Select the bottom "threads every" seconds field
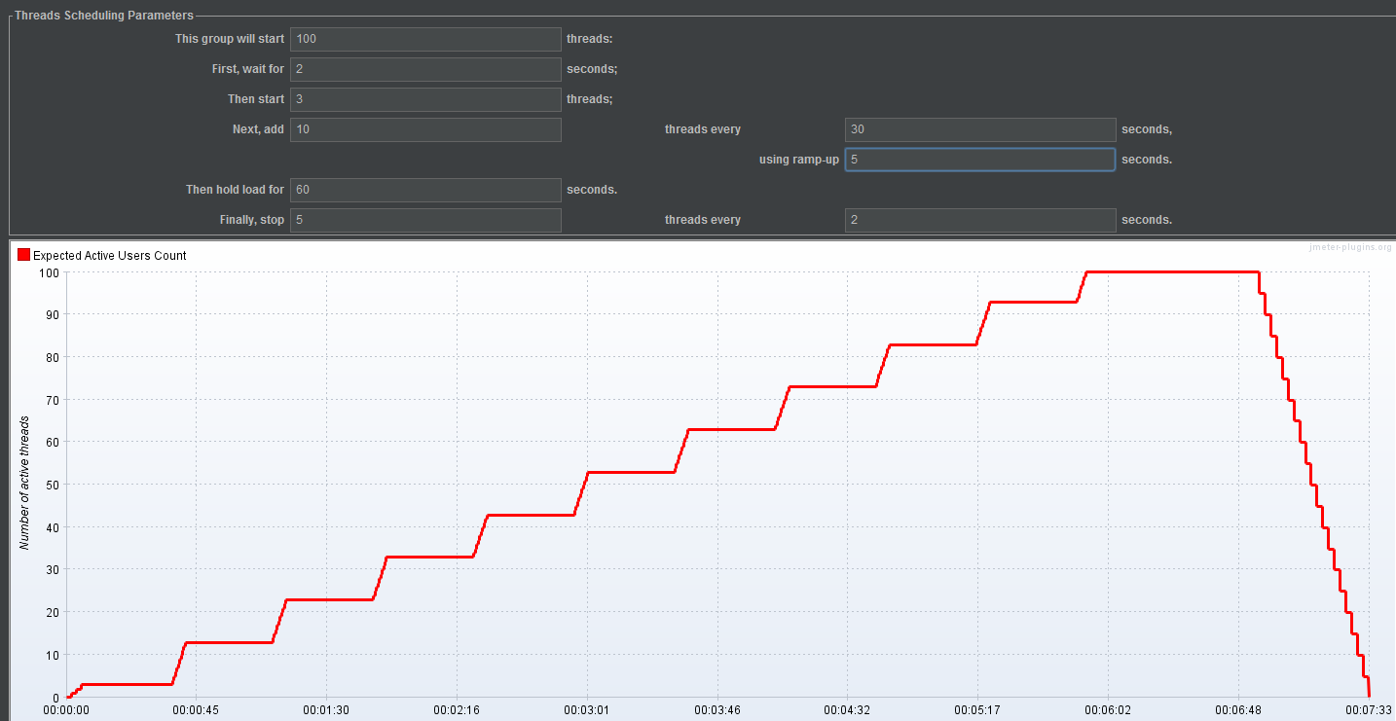Viewport: 1396px width, 721px height. point(979,220)
